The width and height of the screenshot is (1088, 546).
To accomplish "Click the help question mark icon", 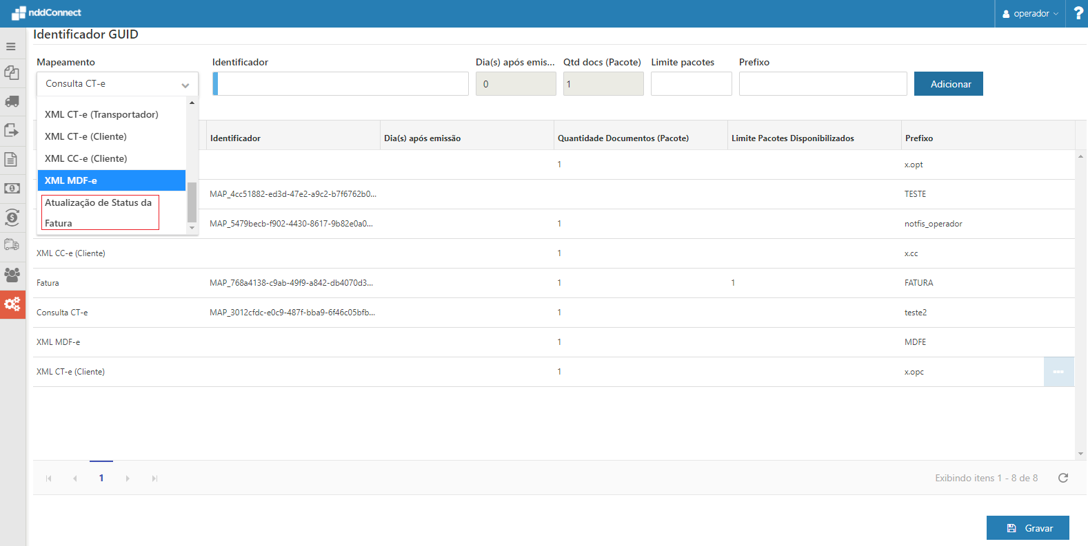I will tap(1078, 13).
